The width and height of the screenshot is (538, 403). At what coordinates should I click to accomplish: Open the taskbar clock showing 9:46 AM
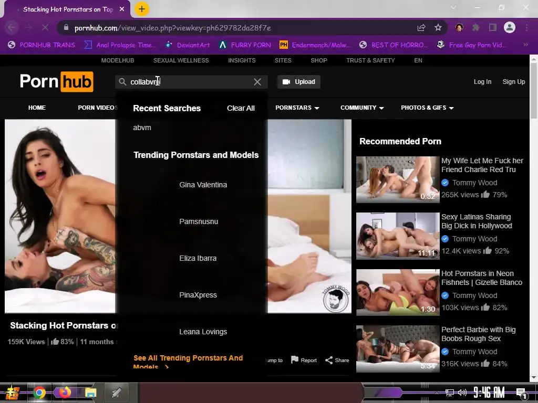click(x=489, y=393)
